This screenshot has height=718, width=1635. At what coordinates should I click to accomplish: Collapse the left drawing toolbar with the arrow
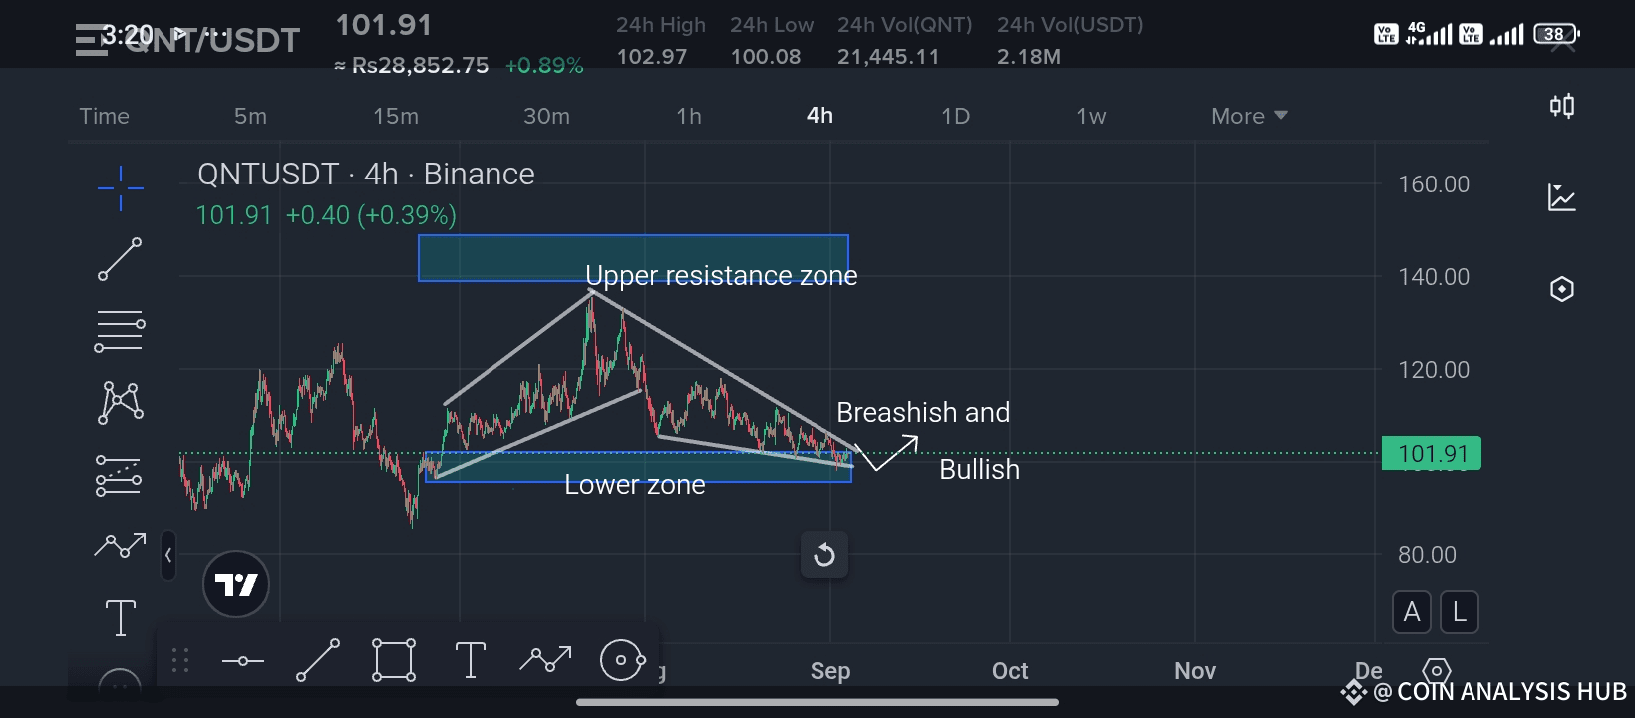pos(168,555)
